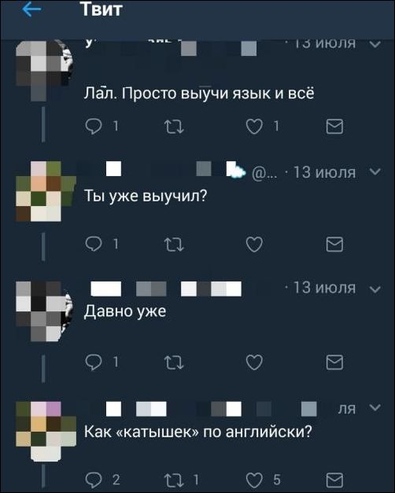Go back using the arrow beside Твит
395x493 pixels.
(31, 9)
